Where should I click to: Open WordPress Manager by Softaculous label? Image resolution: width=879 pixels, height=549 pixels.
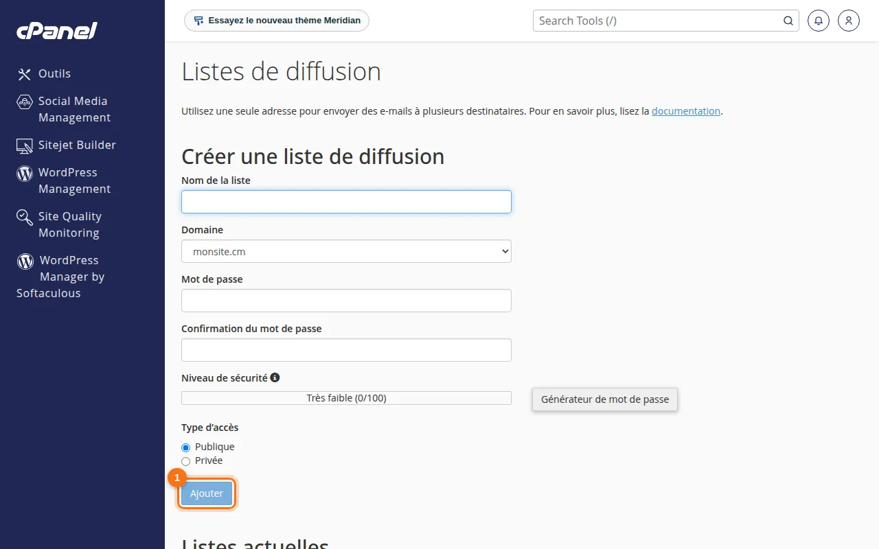(60, 277)
